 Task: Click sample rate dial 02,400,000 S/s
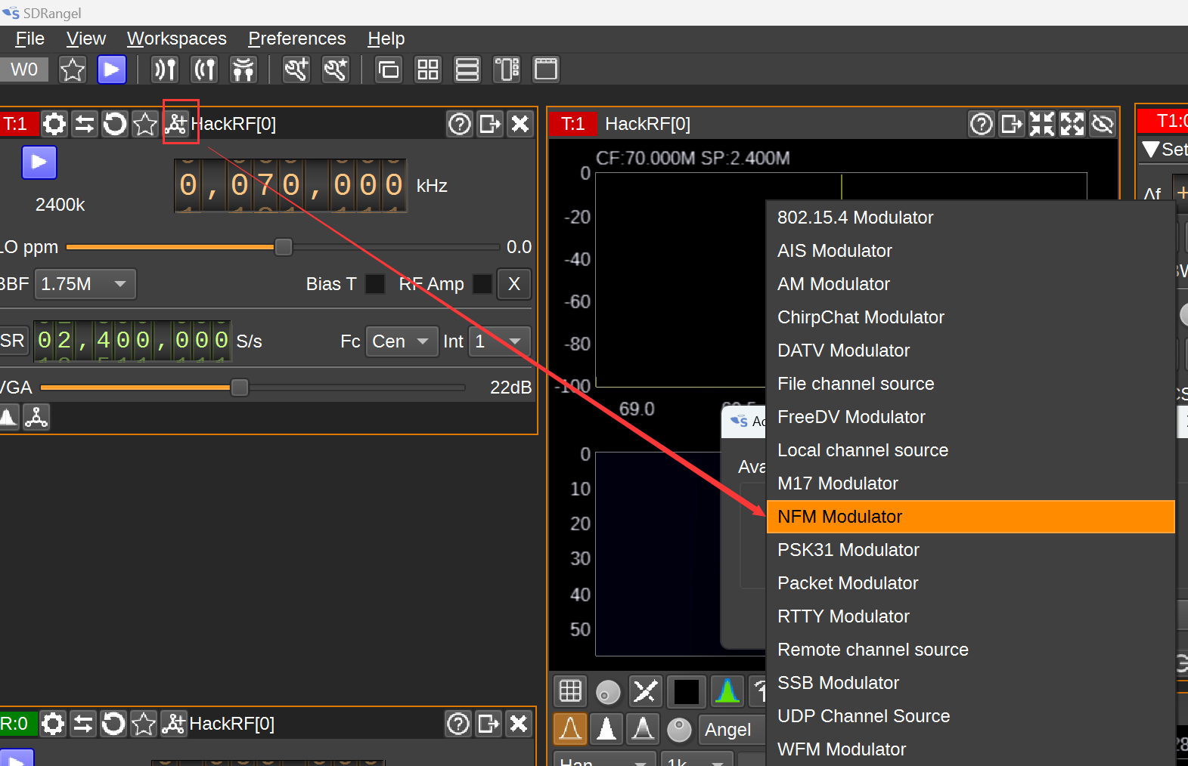[x=133, y=341]
